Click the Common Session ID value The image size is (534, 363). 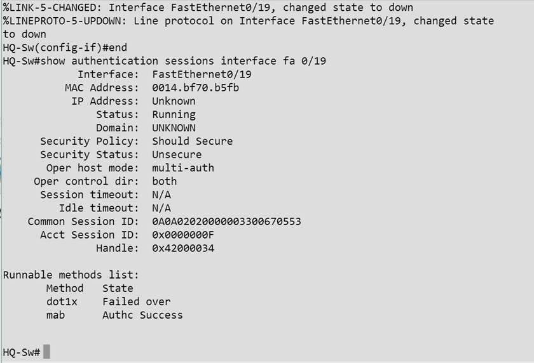226,221
